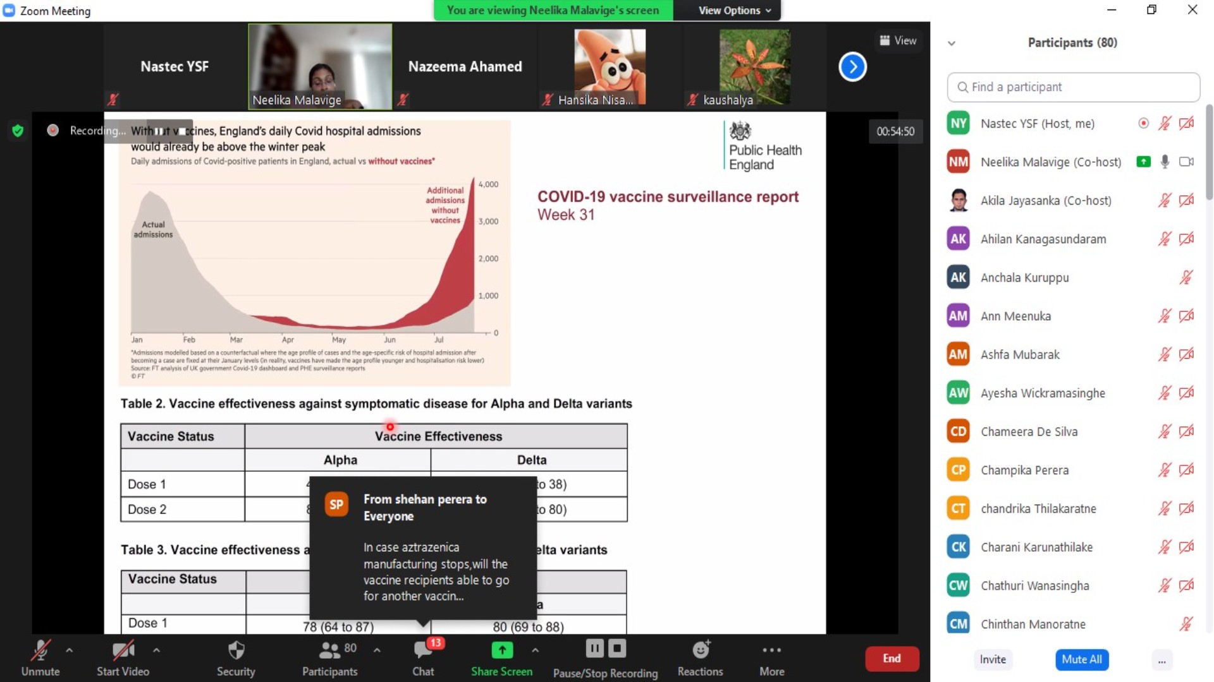Image resolution: width=1214 pixels, height=682 pixels.
Task: Select Nazeema Ahamed video tile
Action: click(465, 66)
